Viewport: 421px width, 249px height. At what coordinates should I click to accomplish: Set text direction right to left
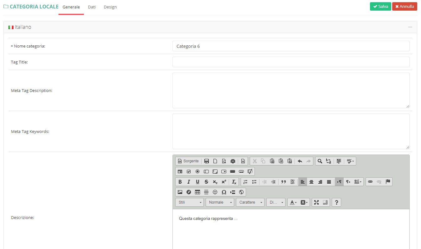click(x=348, y=182)
